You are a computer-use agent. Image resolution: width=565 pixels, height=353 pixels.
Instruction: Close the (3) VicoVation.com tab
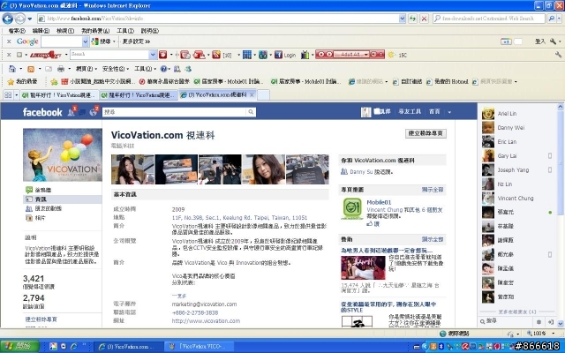coord(252,94)
